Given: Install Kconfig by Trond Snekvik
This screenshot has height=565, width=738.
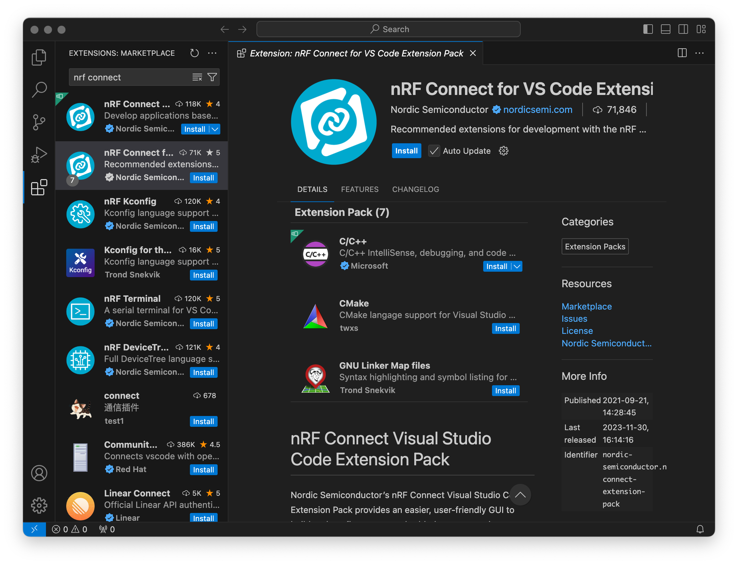Looking at the screenshot, I should 203,275.
